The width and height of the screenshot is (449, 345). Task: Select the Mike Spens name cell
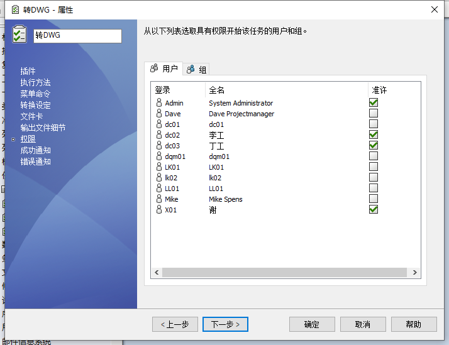click(226, 199)
